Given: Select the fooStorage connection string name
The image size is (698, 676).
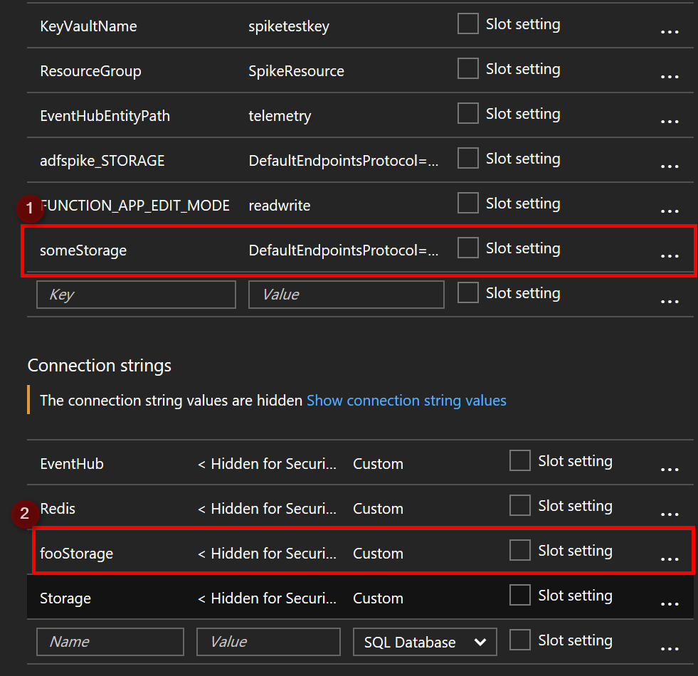Looking at the screenshot, I should click(x=77, y=554).
